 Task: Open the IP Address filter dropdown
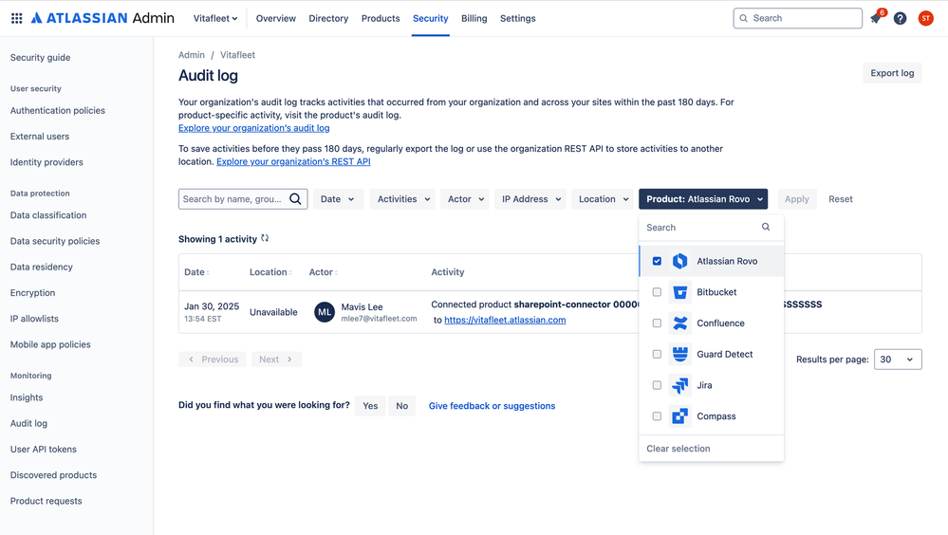coord(530,199)
